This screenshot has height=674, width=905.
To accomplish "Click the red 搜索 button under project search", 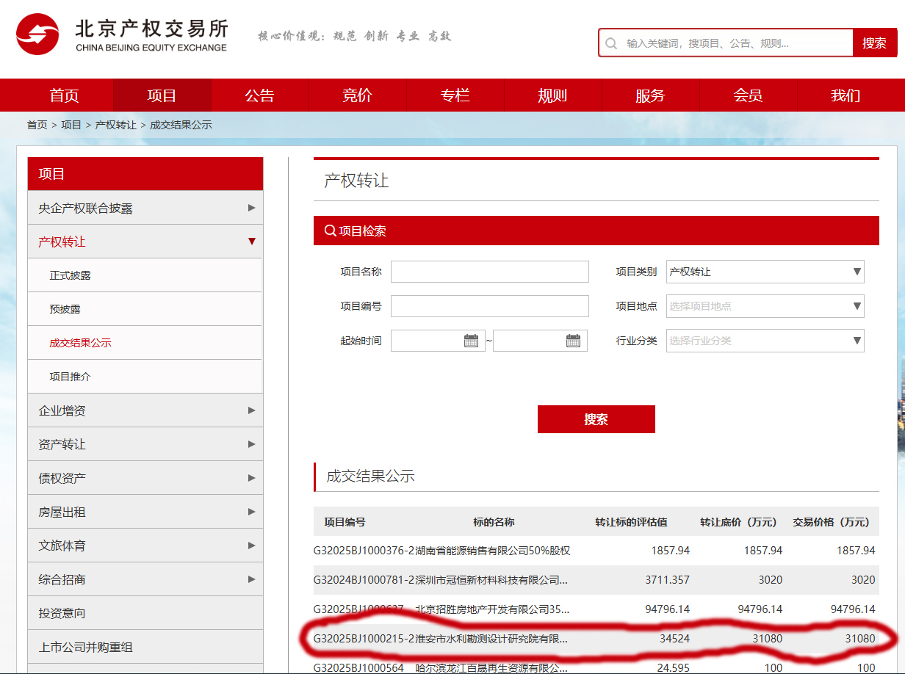I will click(596, 419).
